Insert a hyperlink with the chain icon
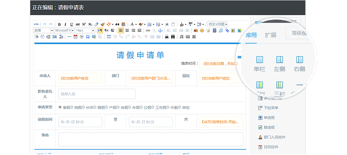347x155 pixels. (x=148, y=31)
